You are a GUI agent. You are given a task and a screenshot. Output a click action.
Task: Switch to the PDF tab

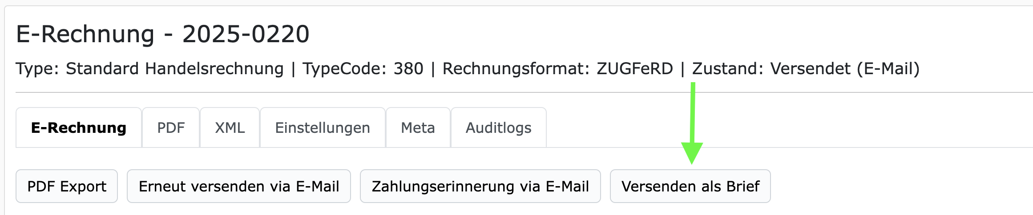[x=171, y=128]
